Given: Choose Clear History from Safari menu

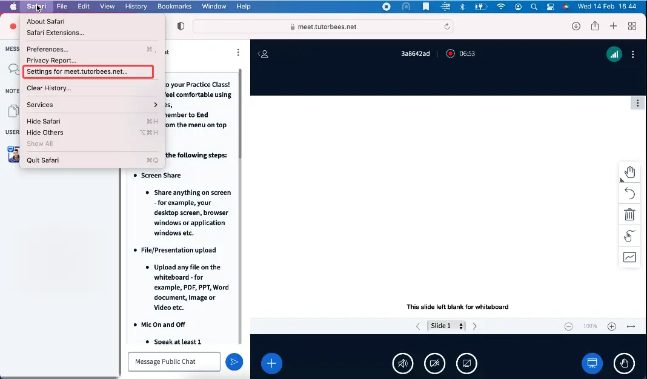Looking at the screenshot, I should [x=49, y=88].
